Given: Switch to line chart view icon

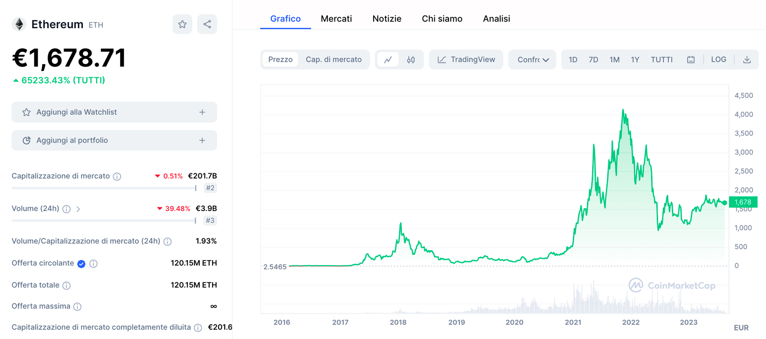Looking at the screenshot, I should (x=388, y=60).
